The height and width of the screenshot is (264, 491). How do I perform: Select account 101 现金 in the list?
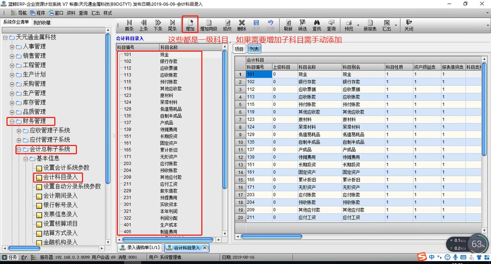pyautogui.click(x=171, y=54)
